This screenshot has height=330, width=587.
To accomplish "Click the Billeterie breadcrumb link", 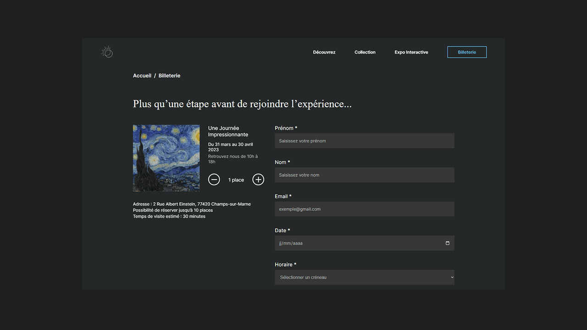I will tap(169, 76).
